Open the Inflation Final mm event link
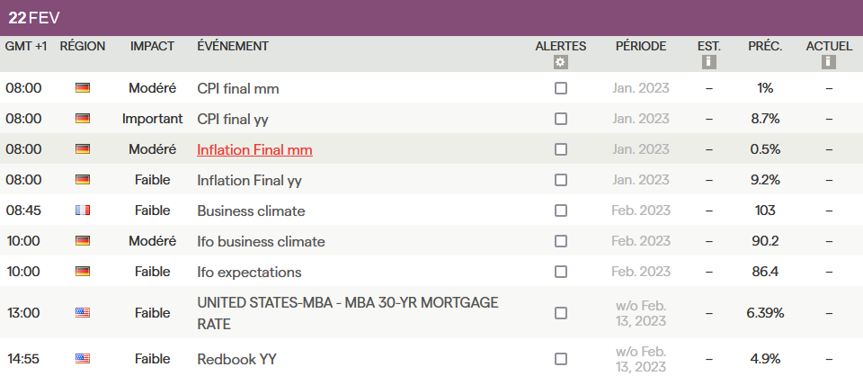Screen dimensions: 863x376 (254, 149)
